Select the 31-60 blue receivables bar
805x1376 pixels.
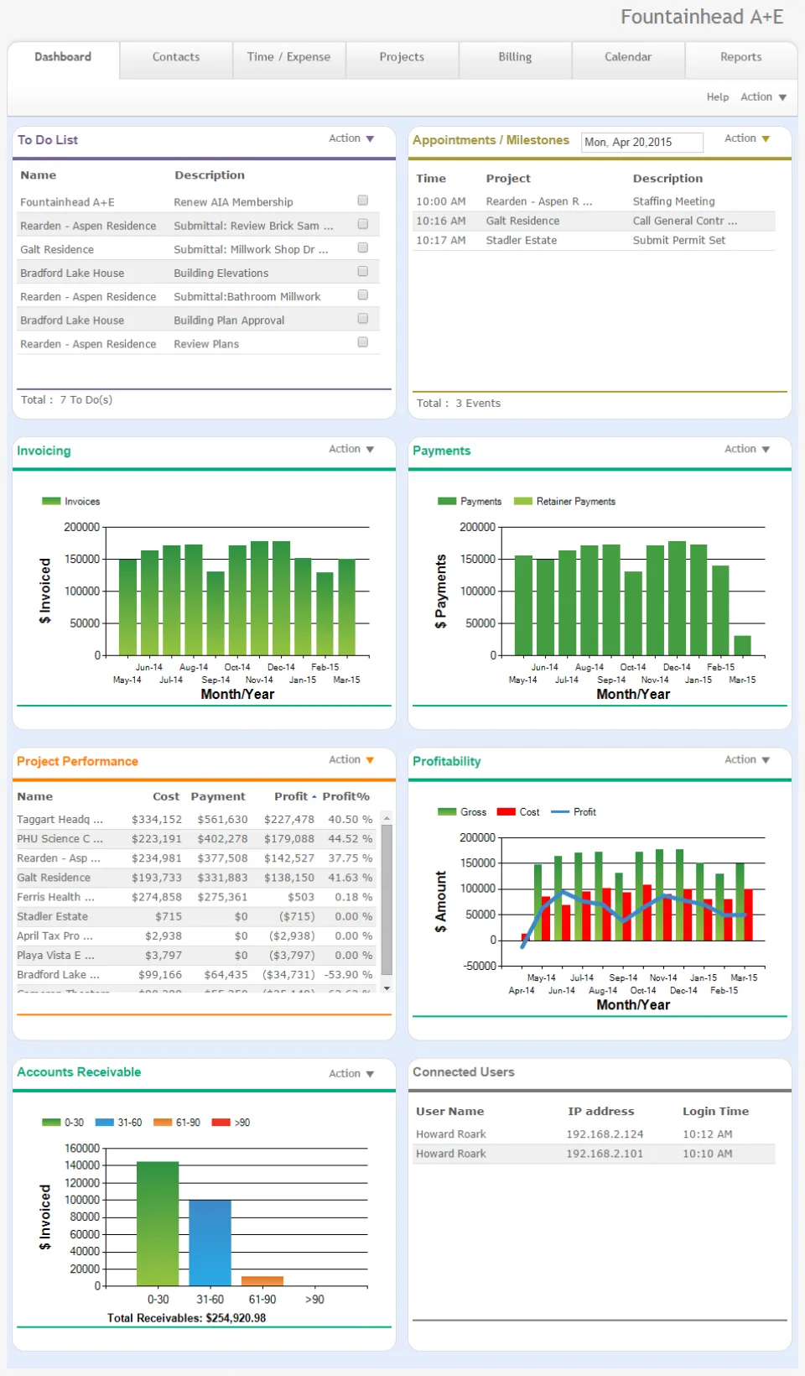coord(210,1243)
